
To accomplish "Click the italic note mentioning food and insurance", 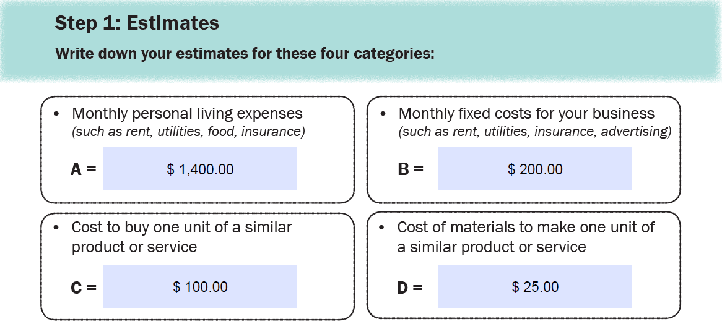I will click(x=189, y=131).
